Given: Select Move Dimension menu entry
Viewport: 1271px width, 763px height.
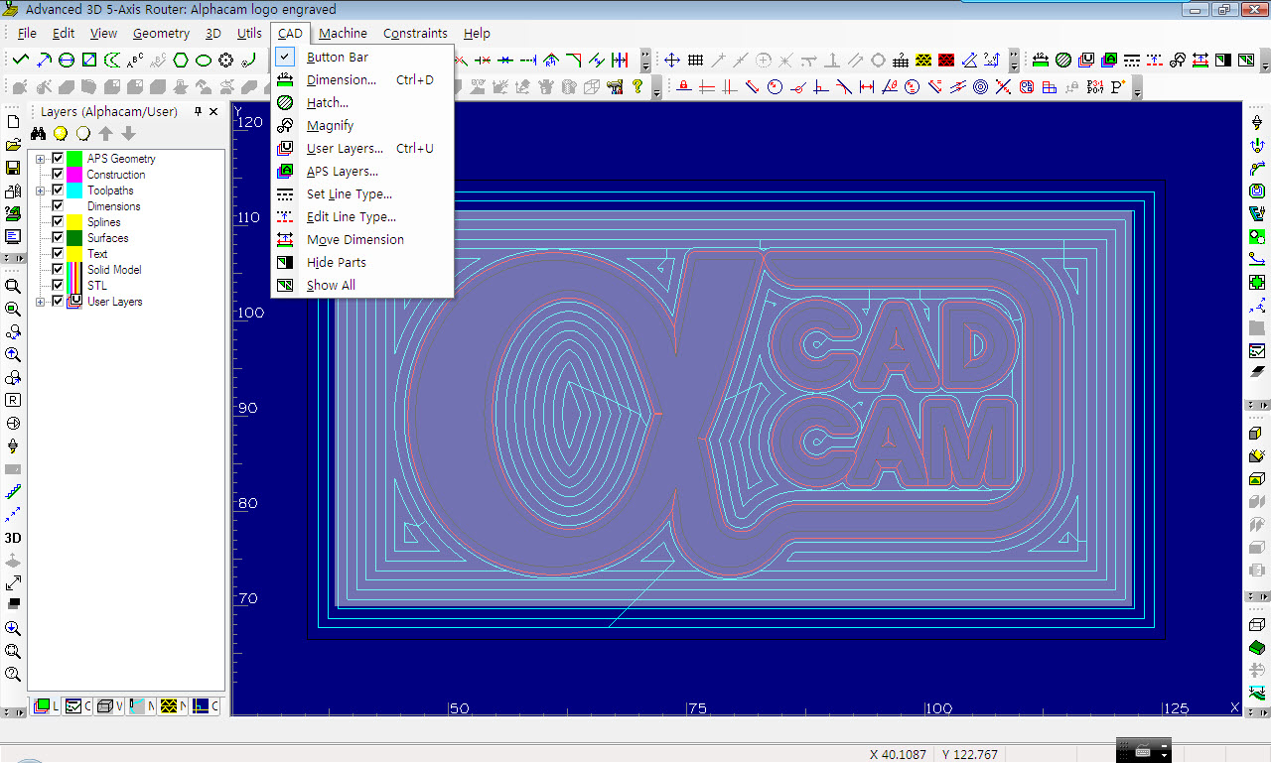Looking at the screenshot, I should (x=362, y=240).
